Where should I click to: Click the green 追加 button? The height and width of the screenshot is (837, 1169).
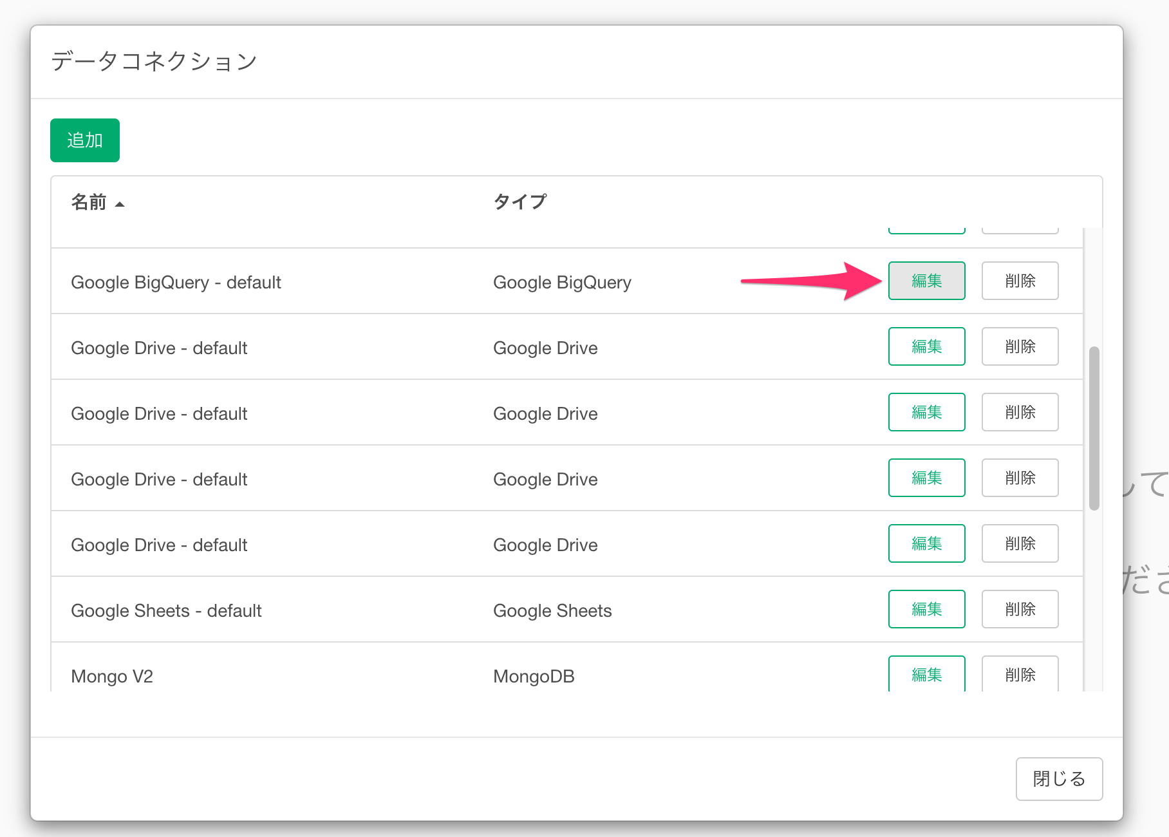pos(85,140)
